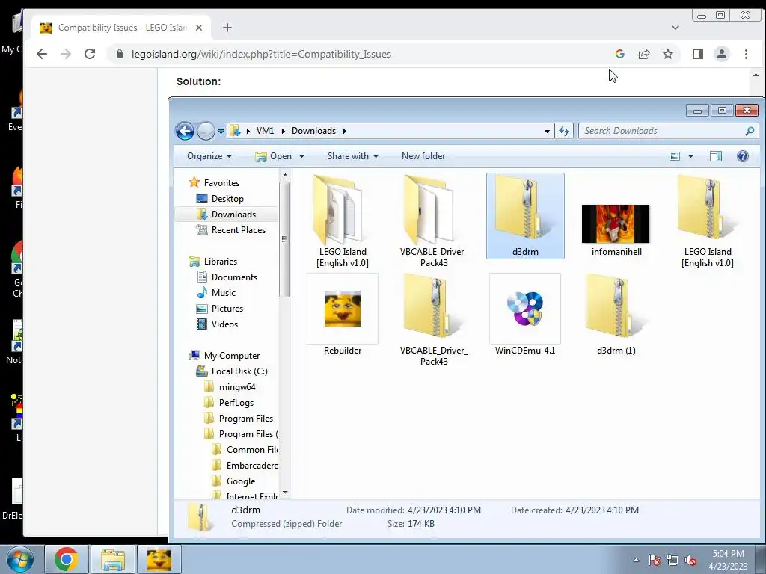Screen dimensions: 766x574
Task: Select the d3drm zipped folder
Action: [x=525, y=216]
